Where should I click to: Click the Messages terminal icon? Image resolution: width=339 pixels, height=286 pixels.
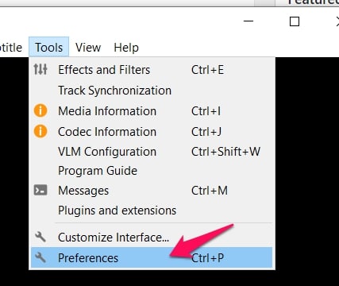tap(40, 190)
